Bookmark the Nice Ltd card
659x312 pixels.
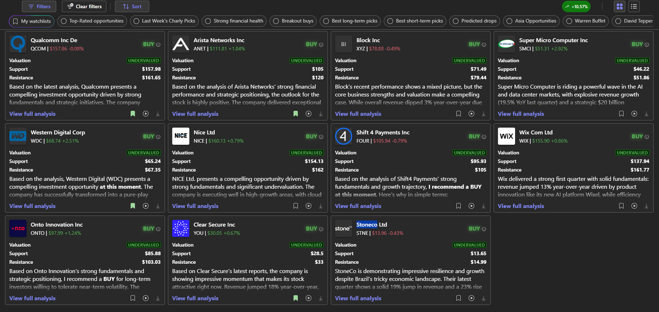pyautogui.click(x=295, y=206)
